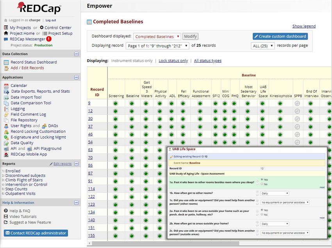The image size is (332, 248).
Task: Open Gait Speed status for record 91
Action: click(146, 181)
